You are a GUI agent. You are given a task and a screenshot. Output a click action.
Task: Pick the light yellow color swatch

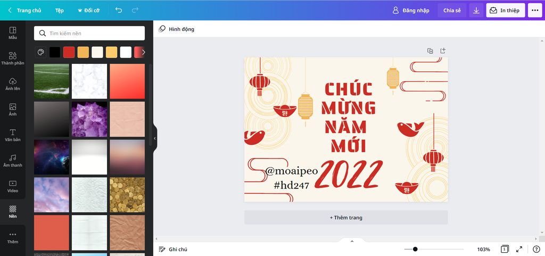click(x=112, y=53)
